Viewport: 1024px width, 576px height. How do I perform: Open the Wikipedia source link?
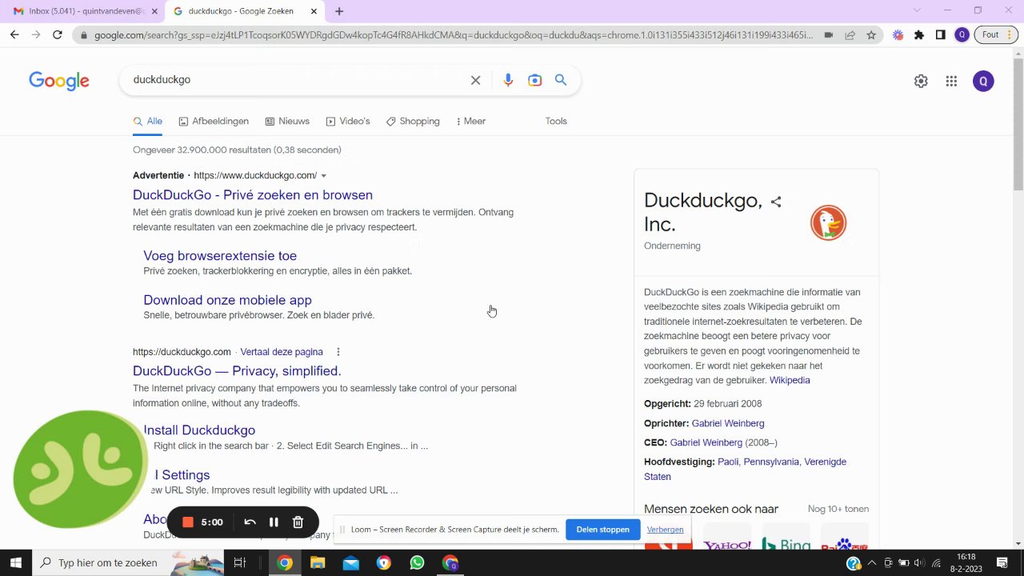click(x=790, y=381)
